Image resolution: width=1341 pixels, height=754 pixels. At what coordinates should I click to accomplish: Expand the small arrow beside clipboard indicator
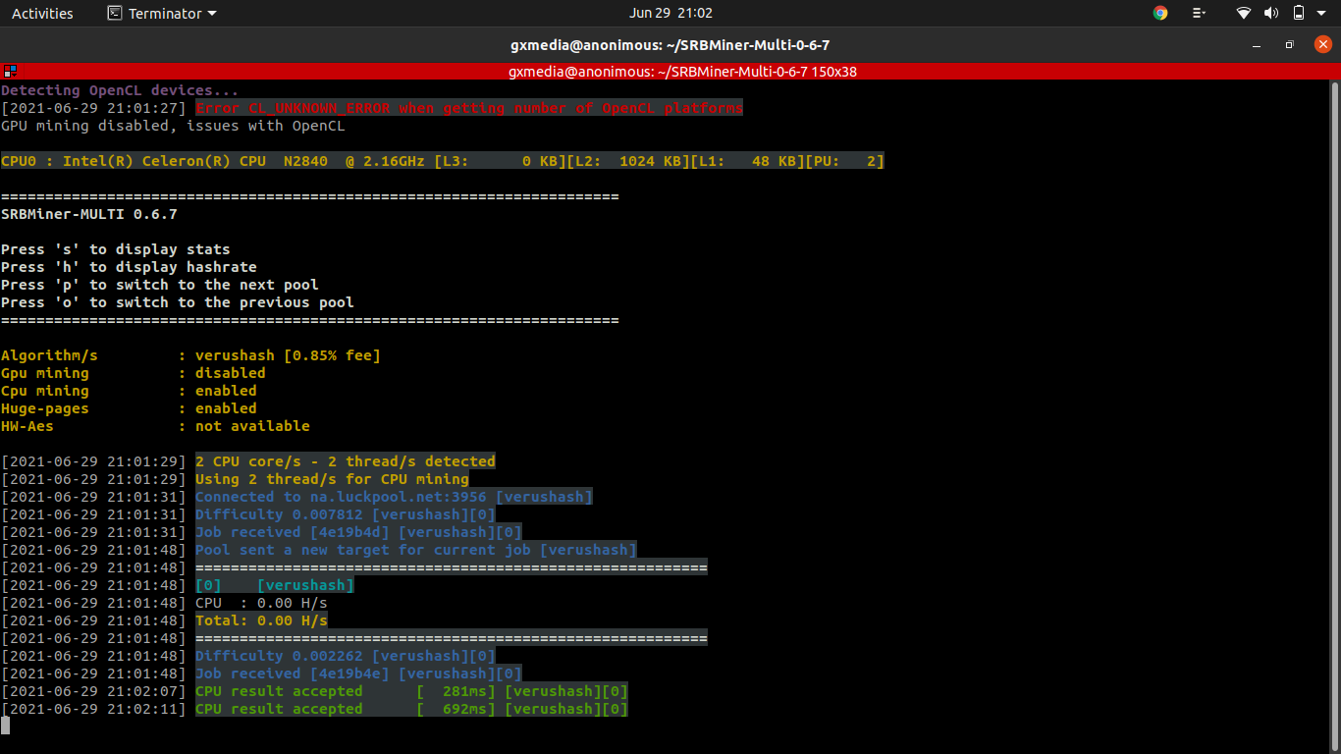pos(1207,13)
